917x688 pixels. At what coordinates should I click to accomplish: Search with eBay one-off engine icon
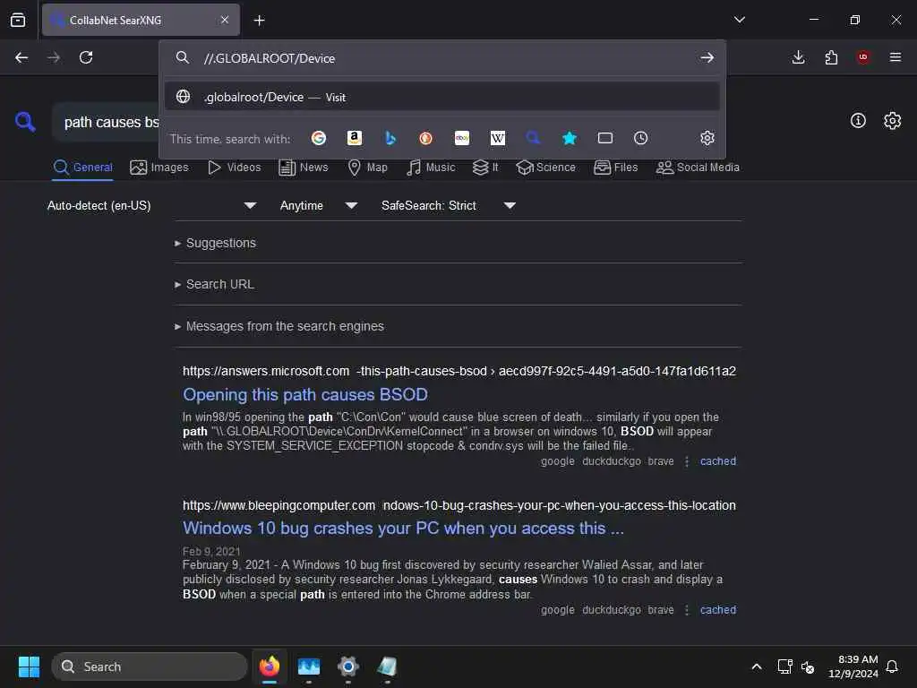(x=462, y=138)
